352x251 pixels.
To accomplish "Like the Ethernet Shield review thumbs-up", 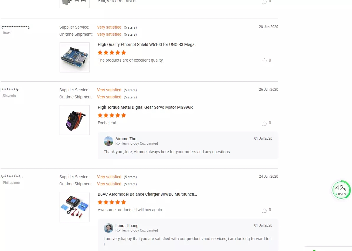I will (264, 61).
